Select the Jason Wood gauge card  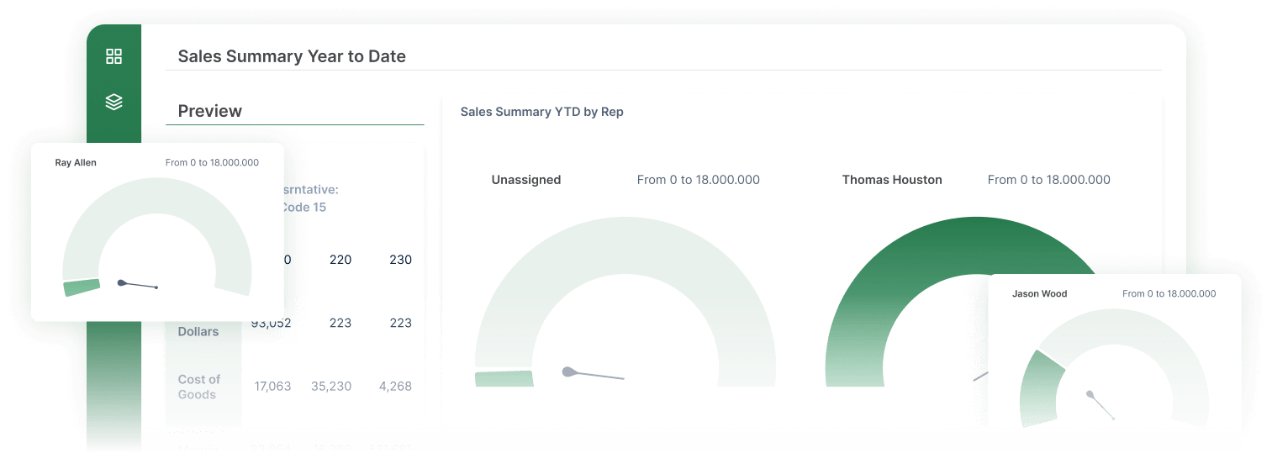pos(1114,350)
